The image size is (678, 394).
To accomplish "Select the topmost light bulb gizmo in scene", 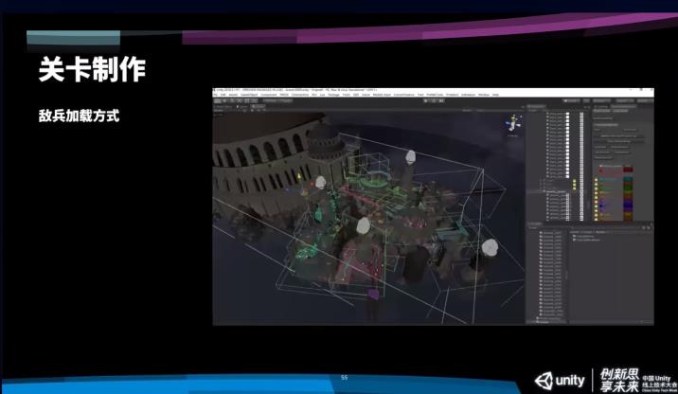I will coord(411,158).
